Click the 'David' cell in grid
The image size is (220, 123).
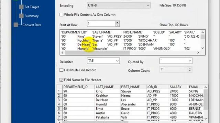tap(133, 113)
